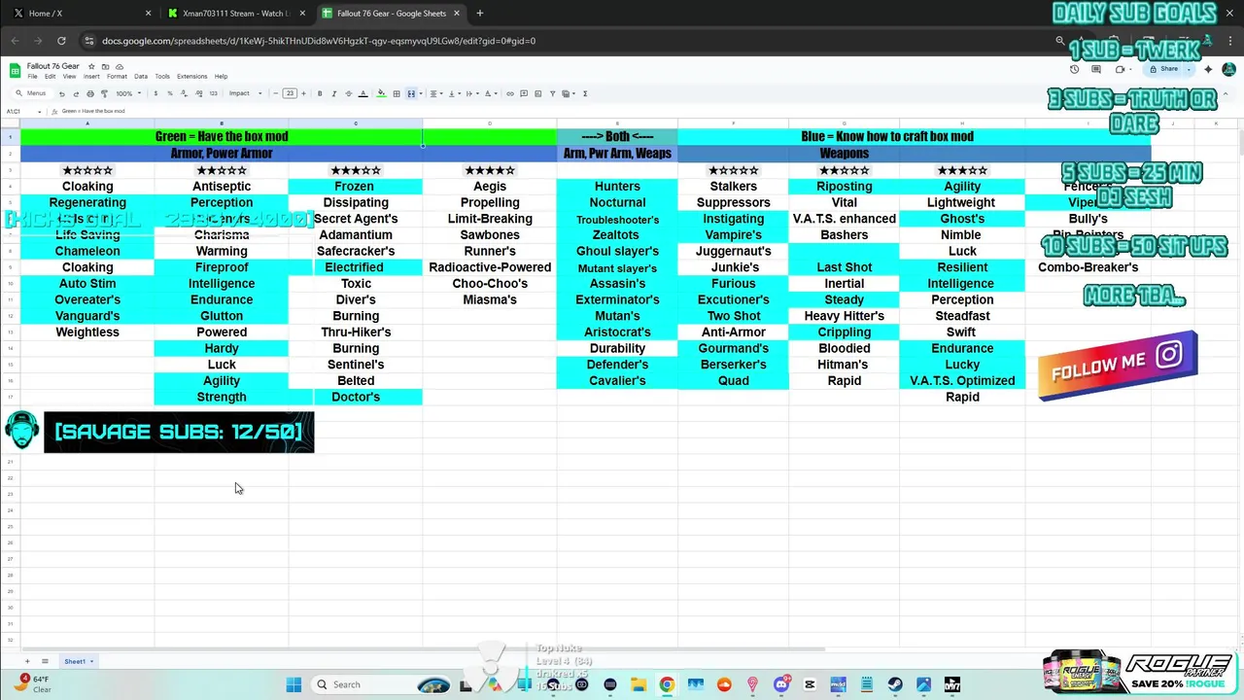Click the Share button

1164,69
